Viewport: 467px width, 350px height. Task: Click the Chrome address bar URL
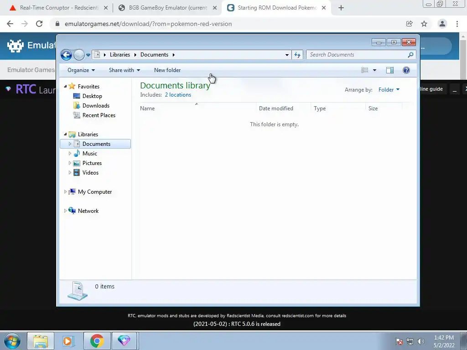[x=148, y=24]
